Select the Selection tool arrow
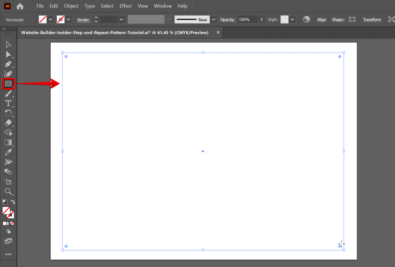The height and width of the screenshot is (267, 395). click(x=8, y=44)
